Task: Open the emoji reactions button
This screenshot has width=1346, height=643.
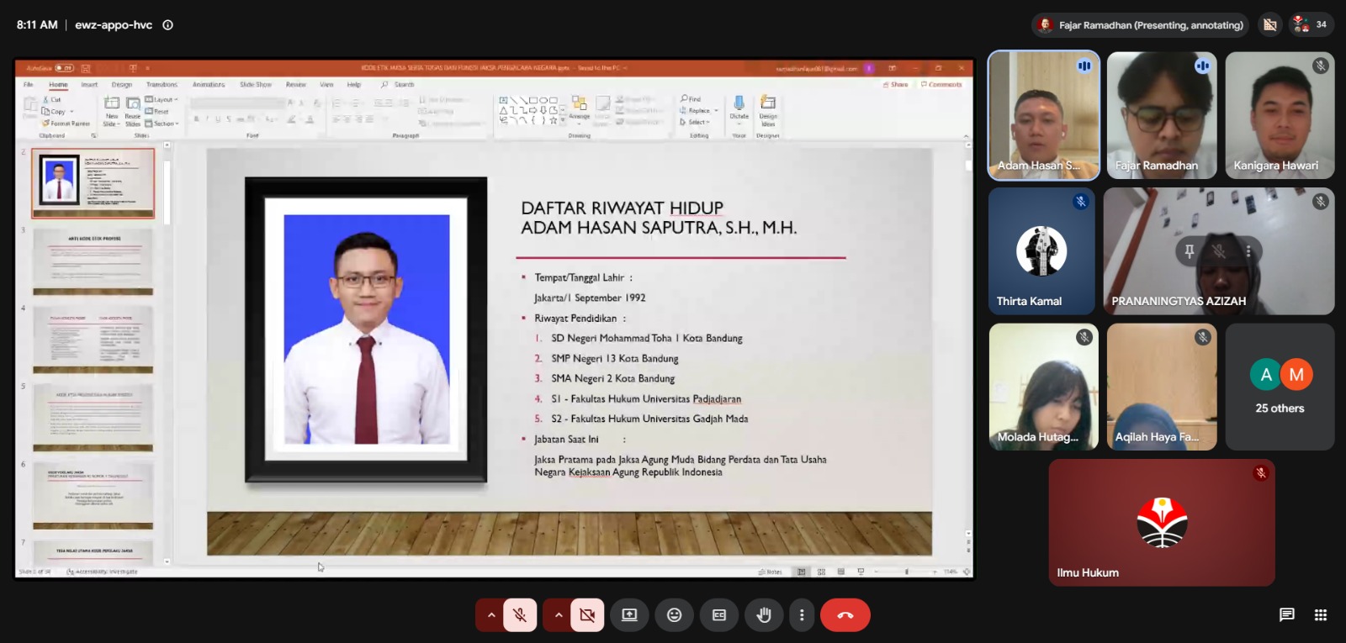Action: [674, 615]
